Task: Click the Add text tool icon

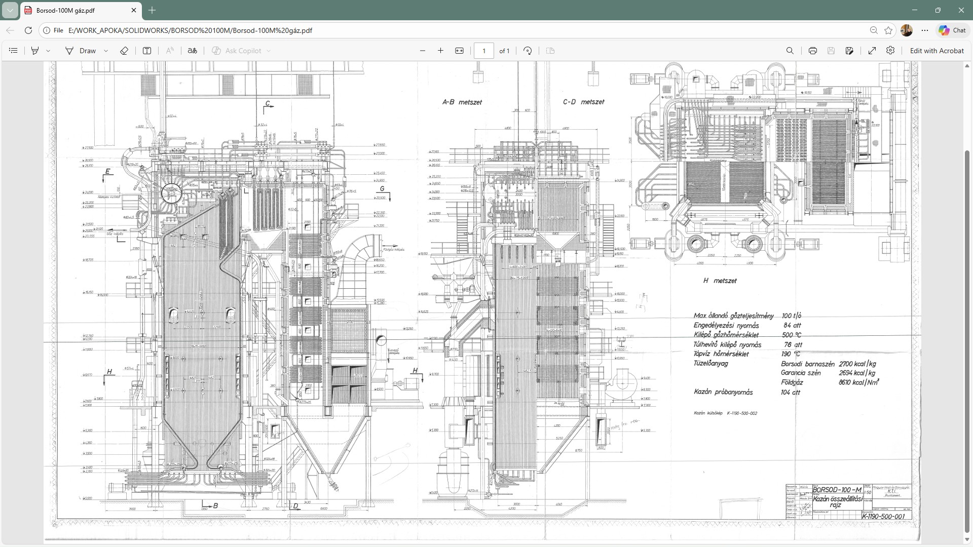Action: coord(147,51)
